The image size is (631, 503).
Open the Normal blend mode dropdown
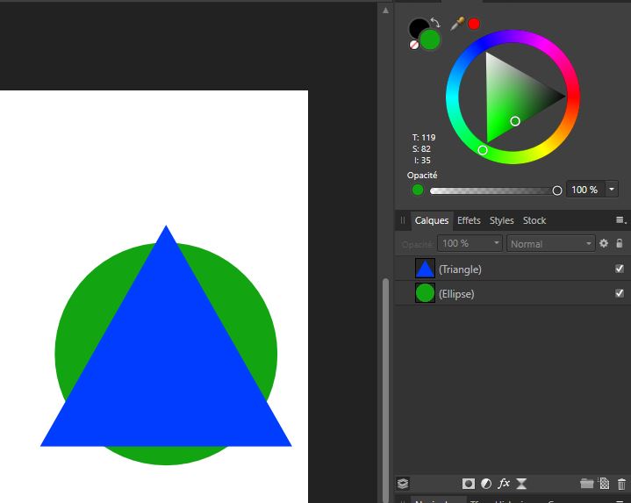(x=550, y=244)
